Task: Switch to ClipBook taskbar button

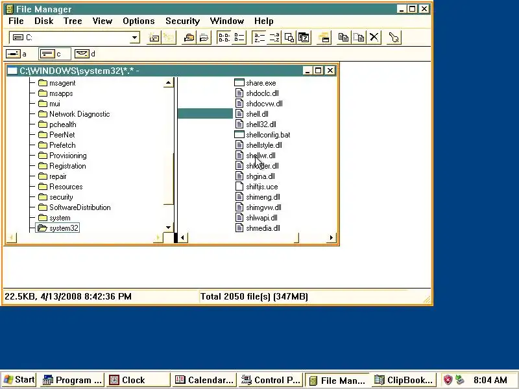Action: tap(404, 380)
